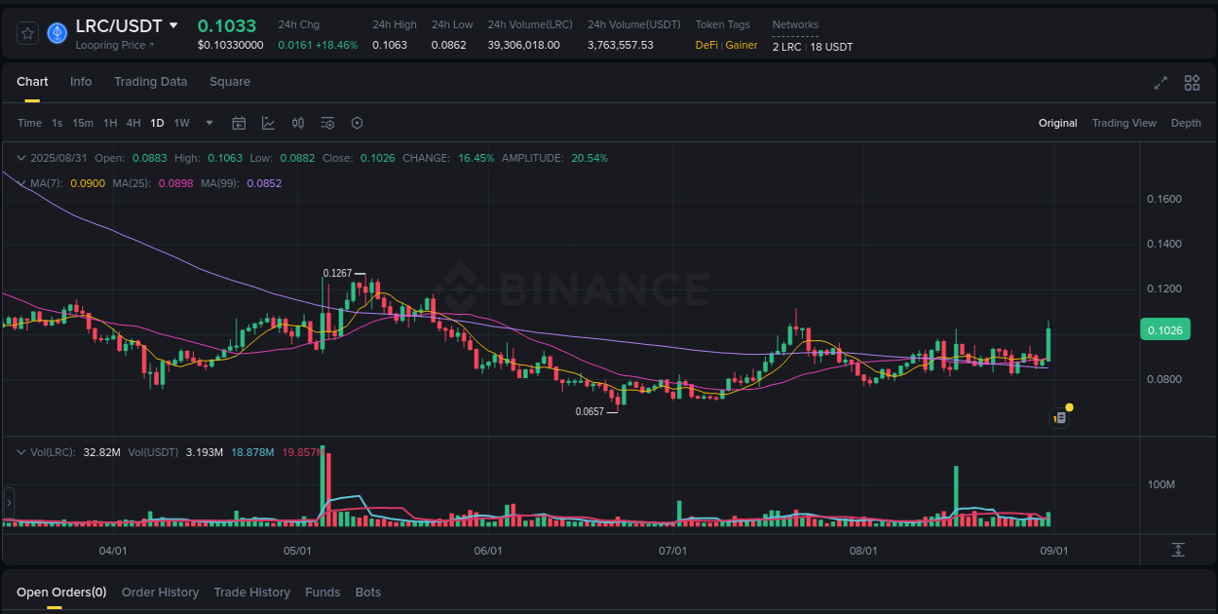
Task: Click the order notification icon with yellow dot
Action: [x=1059, y=416]
